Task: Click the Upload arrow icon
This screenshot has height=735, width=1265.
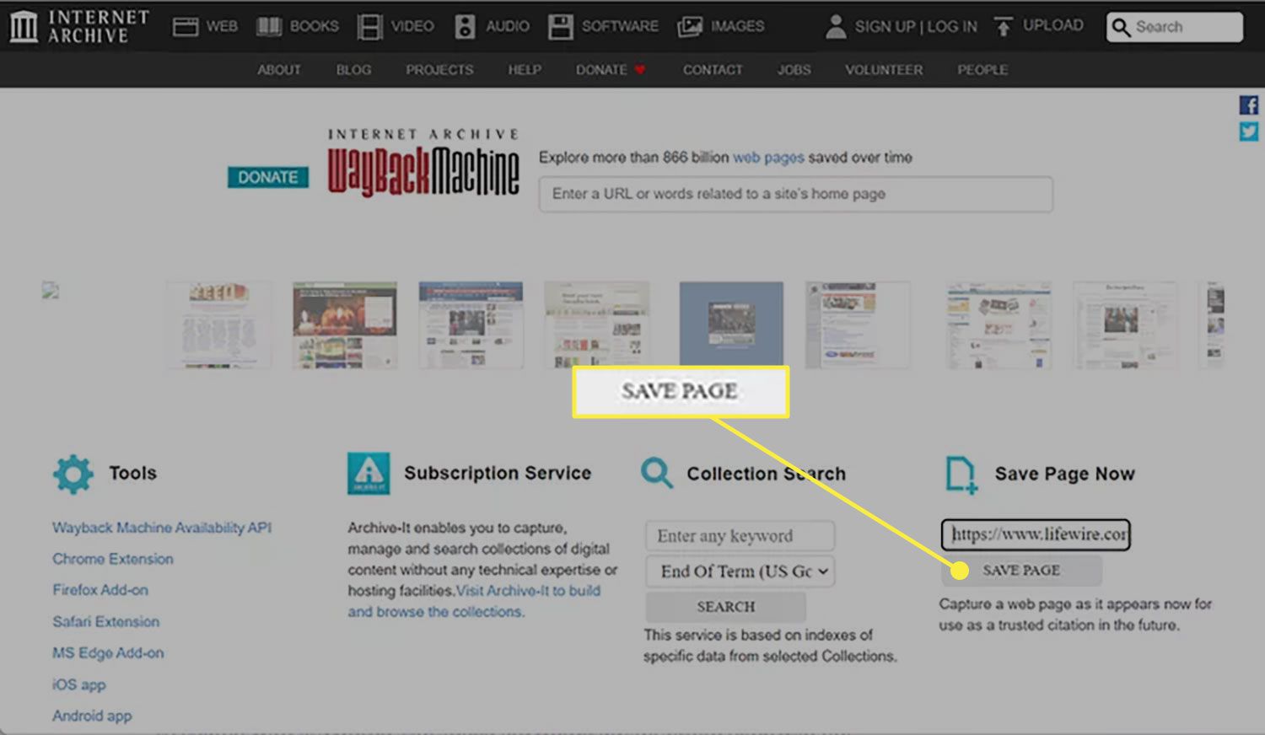Action: (1003, 27)
